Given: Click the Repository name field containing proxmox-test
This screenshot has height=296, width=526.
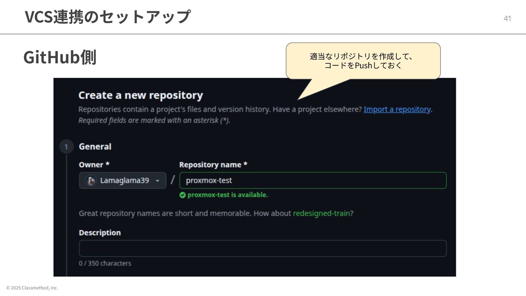Looking at the screenshot, I should [x=313, y=180].
